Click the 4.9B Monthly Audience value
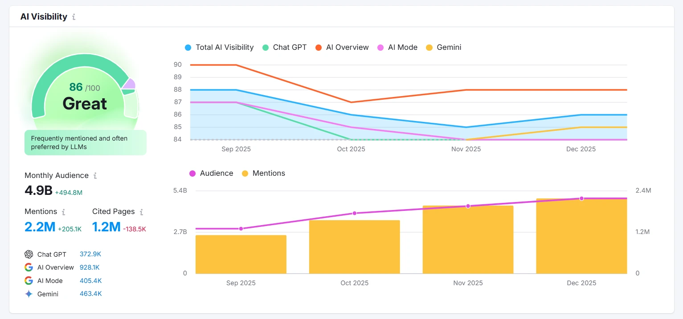 38,190
